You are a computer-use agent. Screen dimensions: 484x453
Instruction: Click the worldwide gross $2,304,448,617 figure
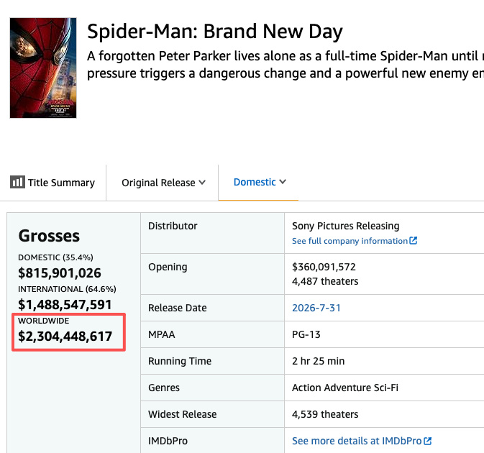(65, 336)
